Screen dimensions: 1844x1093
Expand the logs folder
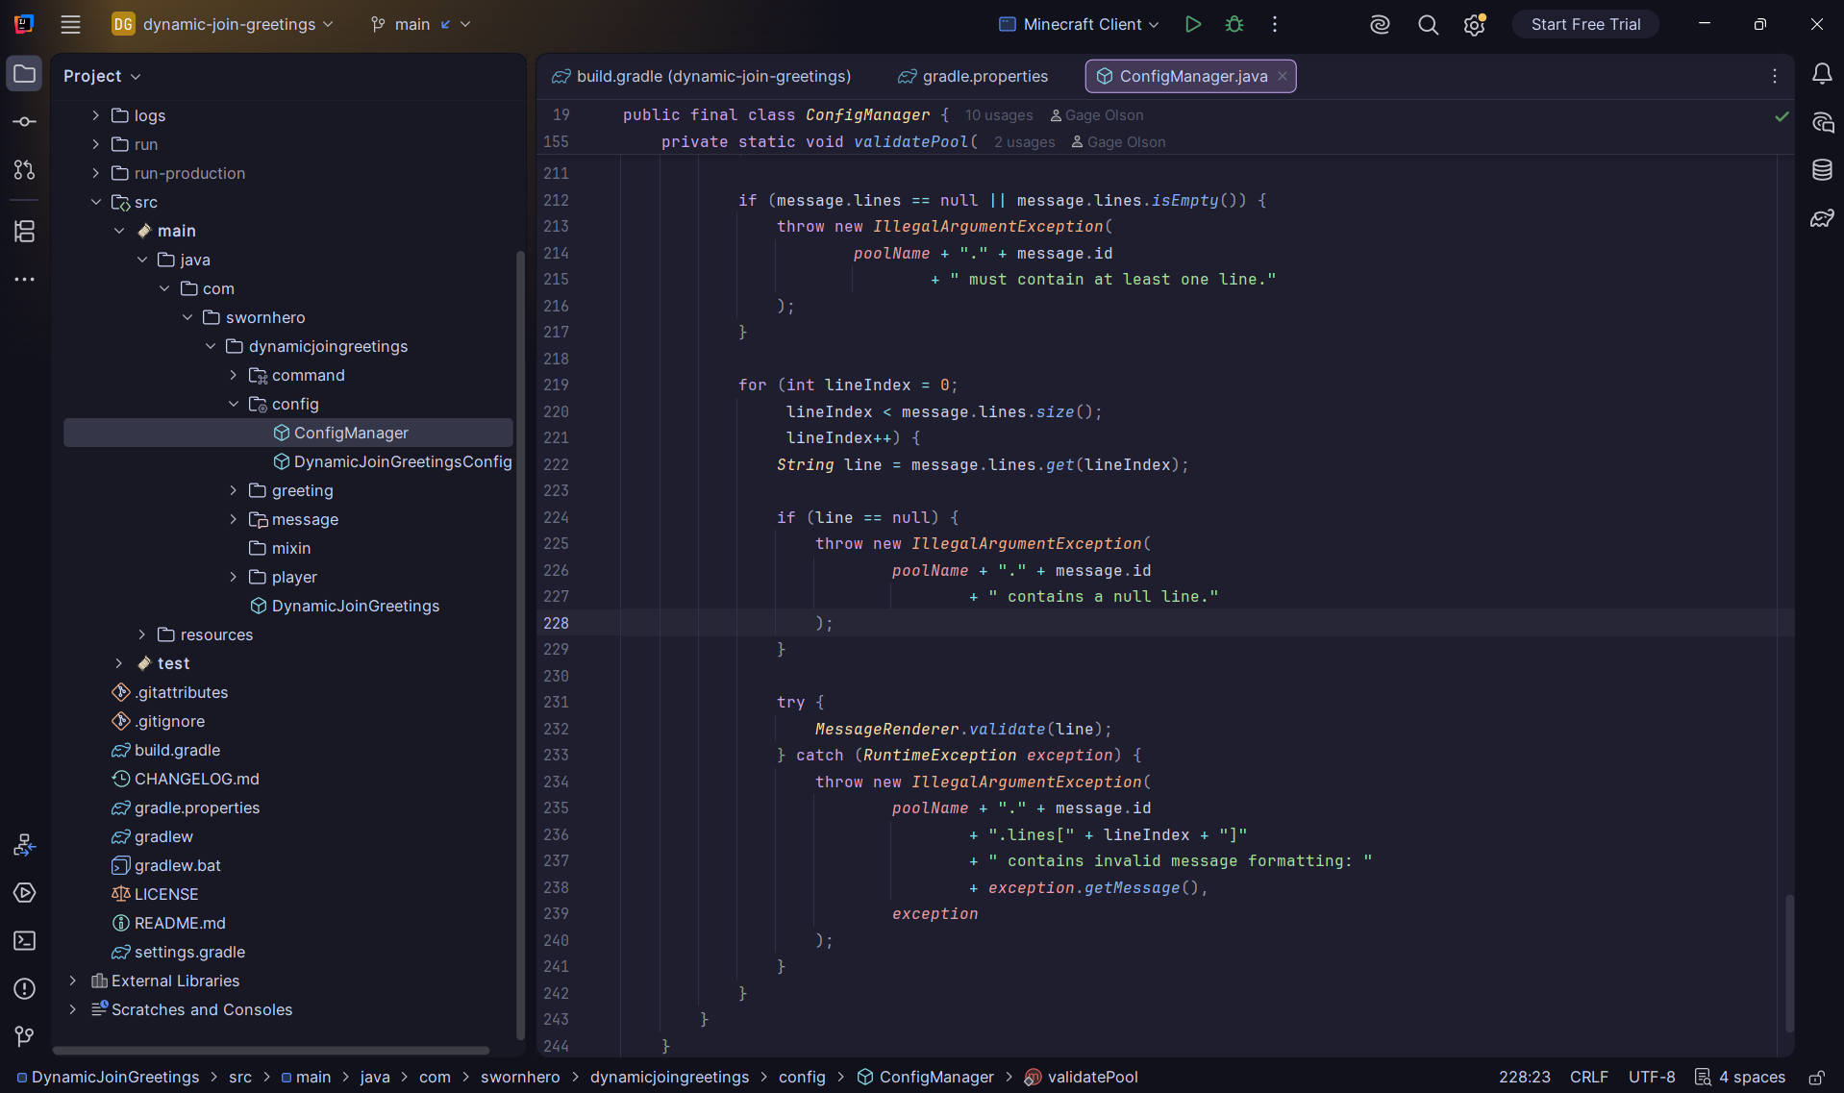(95, 115)
